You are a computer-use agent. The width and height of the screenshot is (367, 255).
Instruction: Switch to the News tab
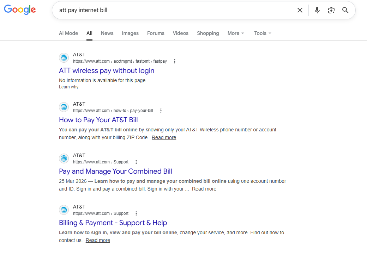click(x=107, y=33)
